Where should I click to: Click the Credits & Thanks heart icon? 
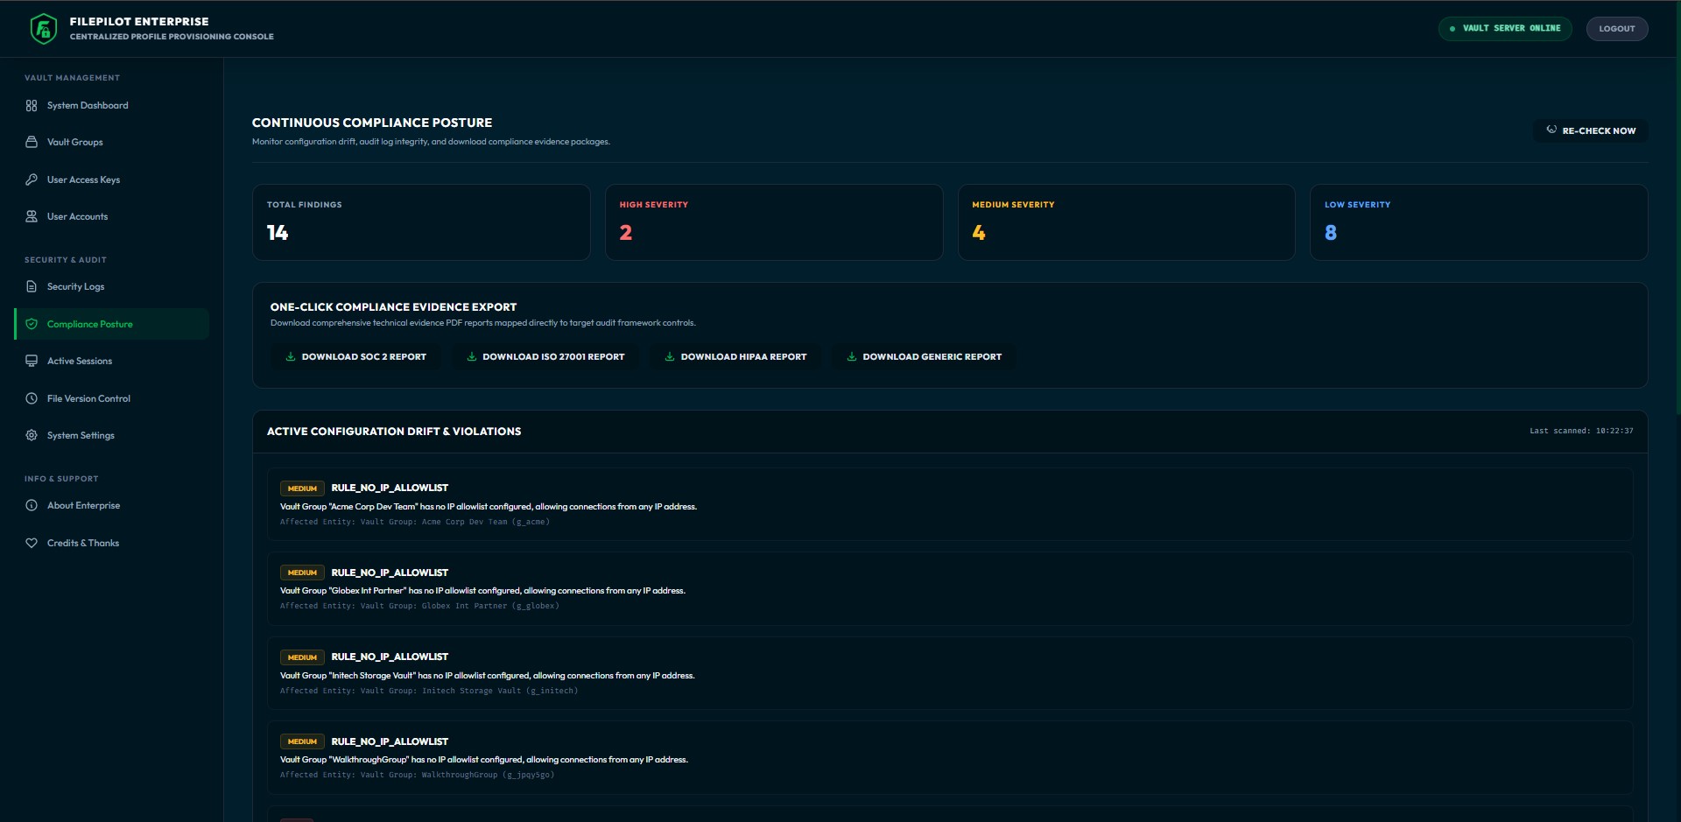(x=32, y=543)
